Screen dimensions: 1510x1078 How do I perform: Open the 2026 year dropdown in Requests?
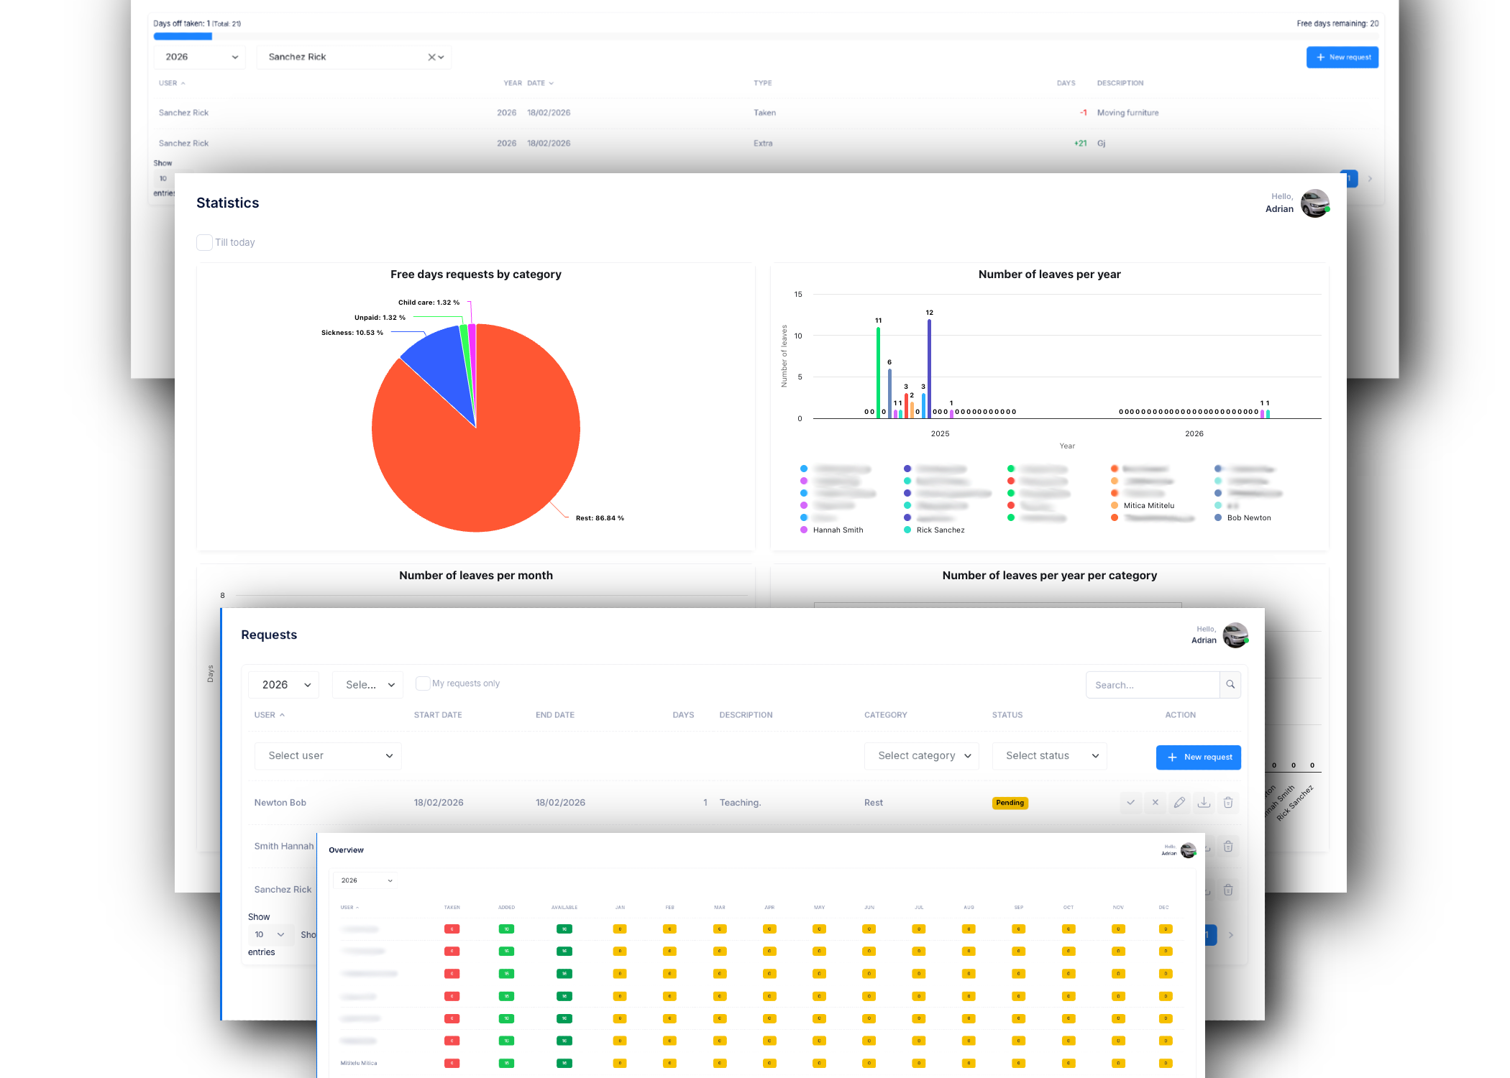[284, 685]
